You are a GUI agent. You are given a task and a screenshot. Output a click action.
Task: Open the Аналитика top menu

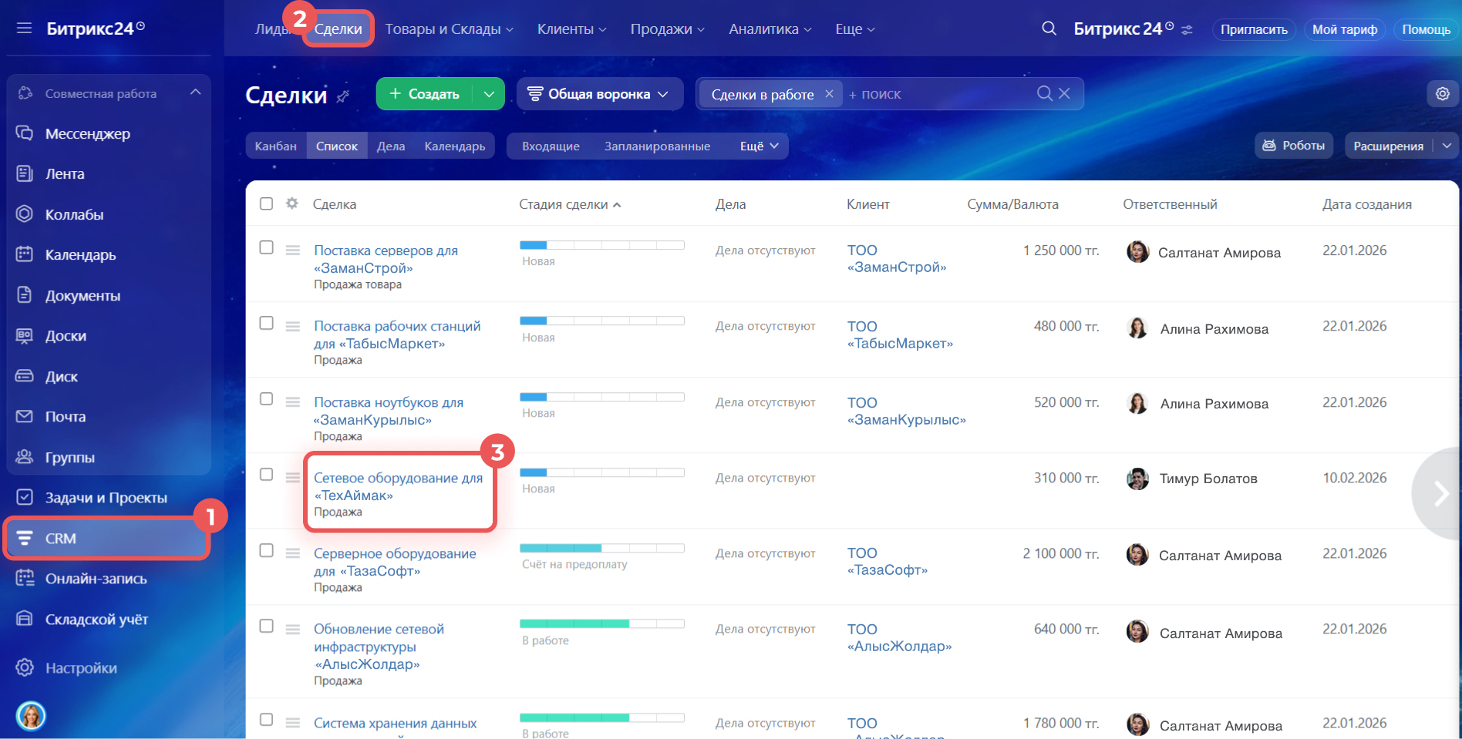[770, 29]
